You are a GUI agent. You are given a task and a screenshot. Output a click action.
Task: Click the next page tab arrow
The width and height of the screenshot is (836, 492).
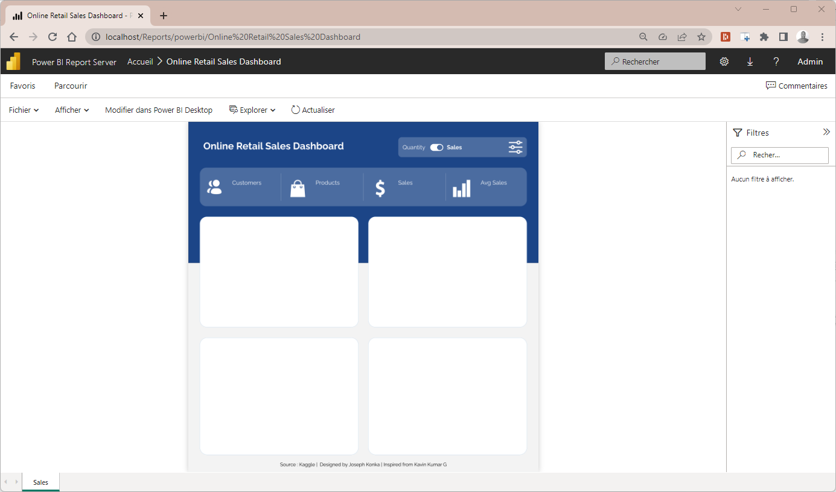(x=16, y=482)
